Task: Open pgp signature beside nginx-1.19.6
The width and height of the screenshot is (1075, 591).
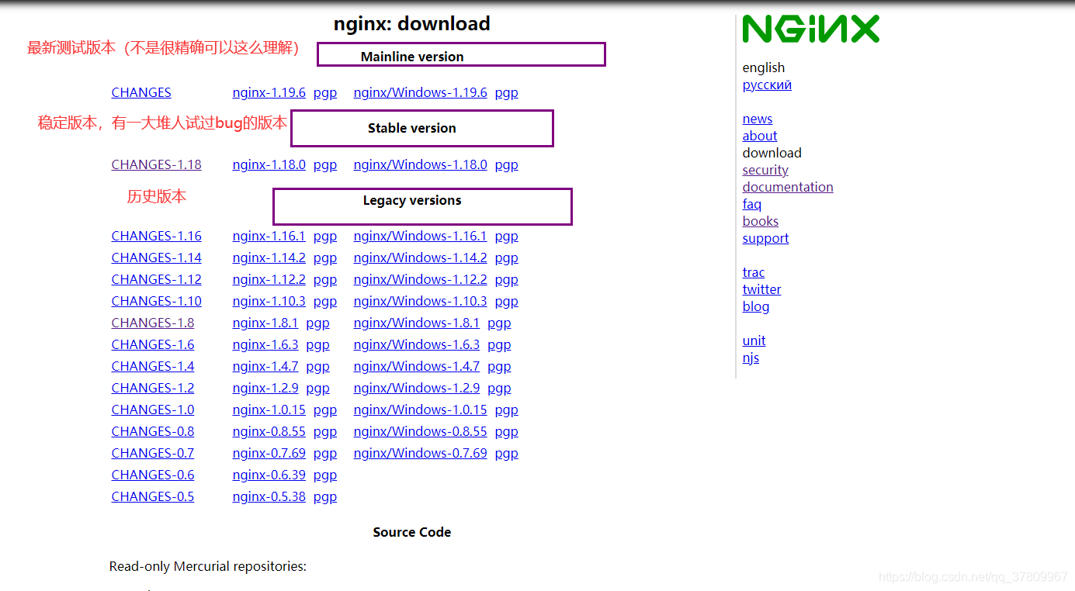Action: point(325,92)
